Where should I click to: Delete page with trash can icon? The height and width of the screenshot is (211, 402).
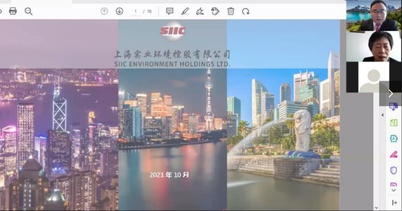coord(230,11)
